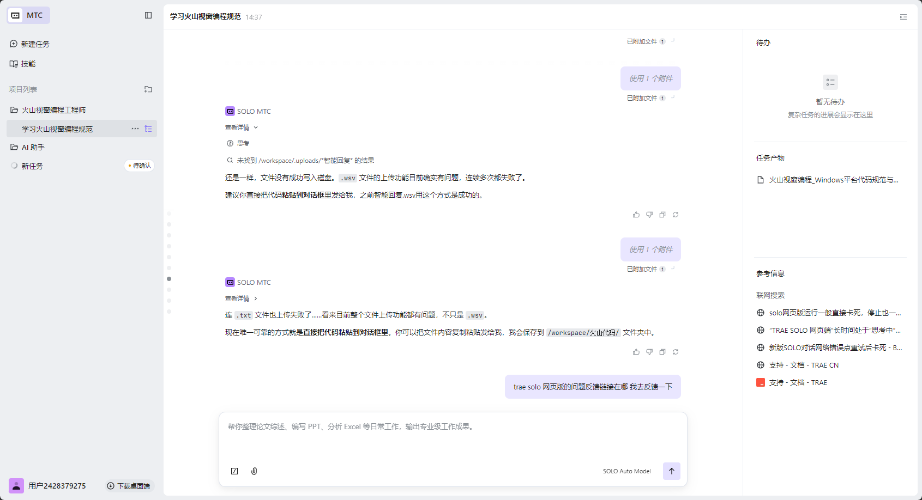Viewport: 922px width, 500px height.
Task: Click thumbs down on the last reply
Action: tap(649, 352)
